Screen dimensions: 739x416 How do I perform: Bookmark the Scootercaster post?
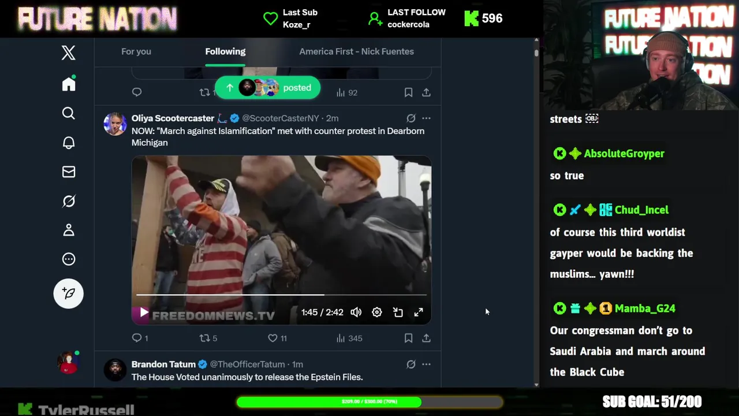pyautogui.click(x=408, y=338)
